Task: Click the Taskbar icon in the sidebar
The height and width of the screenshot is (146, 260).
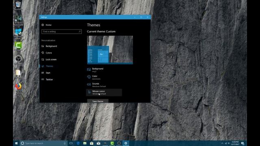Action: click(43, 79)
